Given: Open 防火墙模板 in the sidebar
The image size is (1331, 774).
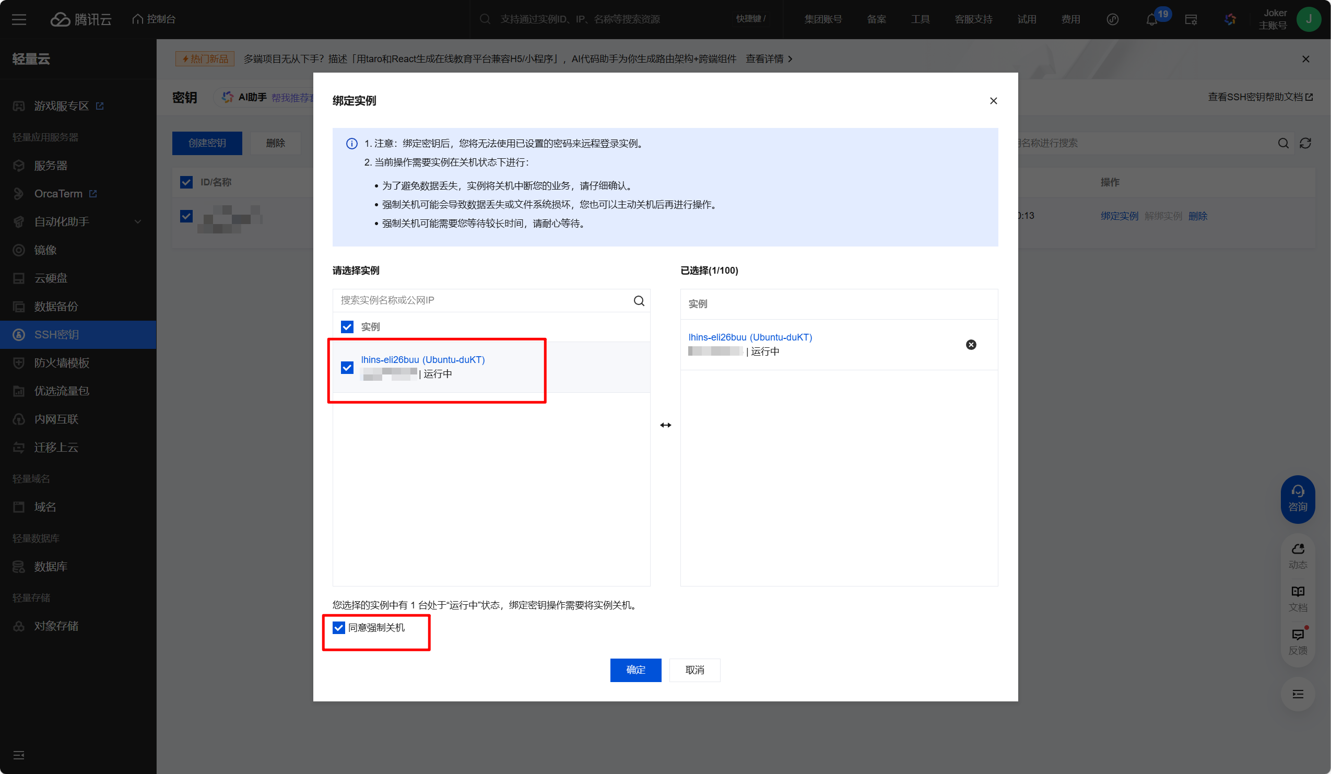Looking at the screenshot, I should pyautogui.click(x=62, y=362).
